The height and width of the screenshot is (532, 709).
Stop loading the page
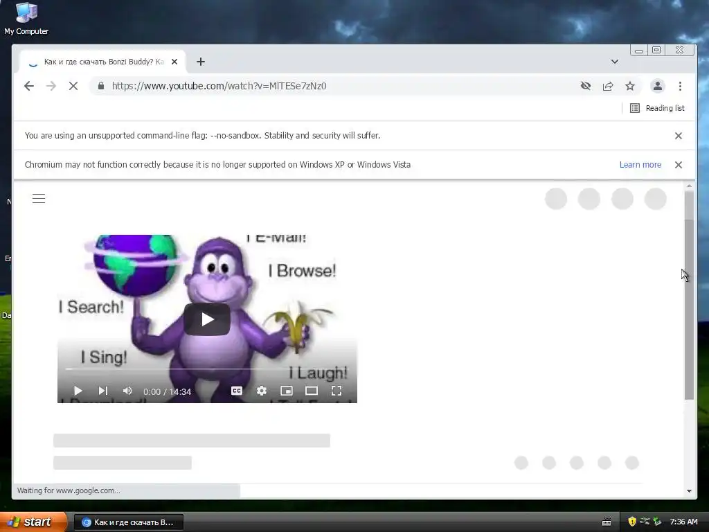pyautogui.click(x=73, y=86)
